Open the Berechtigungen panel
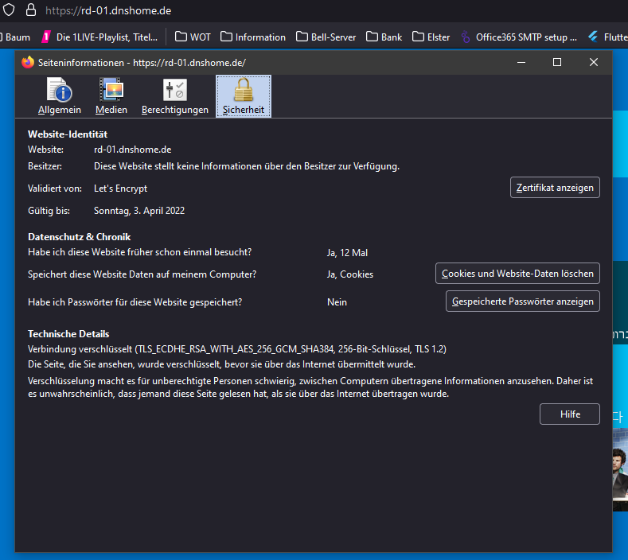This screenshot has height=560, width=628. [174, 96]
